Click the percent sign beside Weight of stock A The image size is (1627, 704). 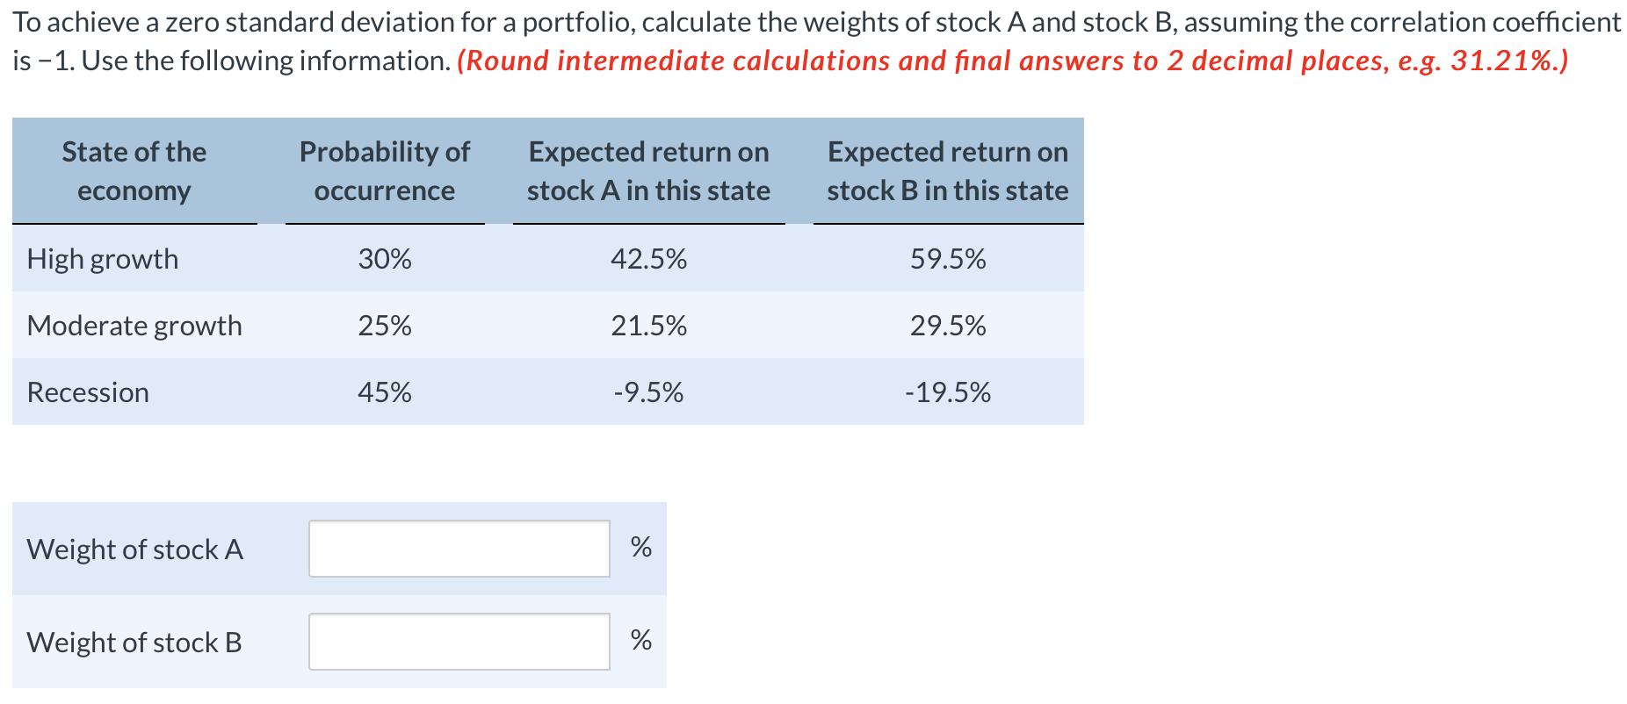[640, 547]
